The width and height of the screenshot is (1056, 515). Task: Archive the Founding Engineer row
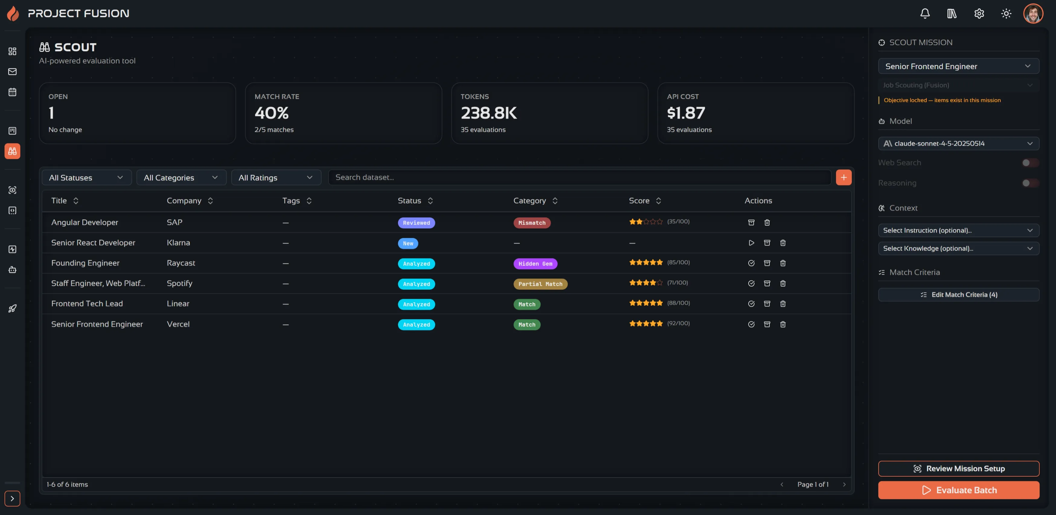767,263
